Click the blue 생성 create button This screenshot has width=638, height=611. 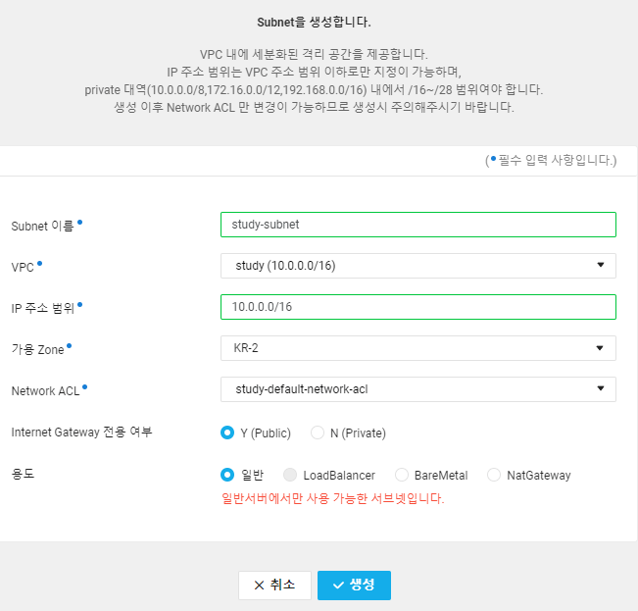tap(354, 586)
